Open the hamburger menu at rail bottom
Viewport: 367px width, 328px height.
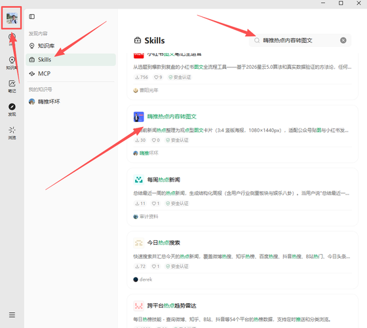(12, 315)
